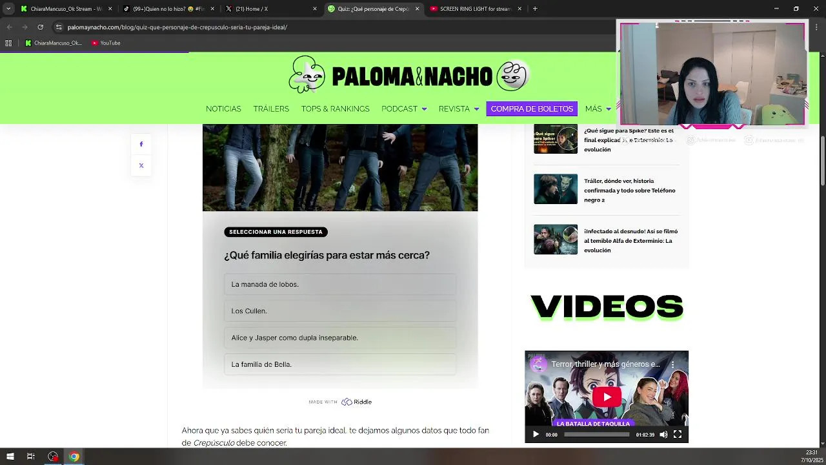This screenshot has width=826, height=465.
Task: Share the article on Facebook
Action: click(141, 144)
